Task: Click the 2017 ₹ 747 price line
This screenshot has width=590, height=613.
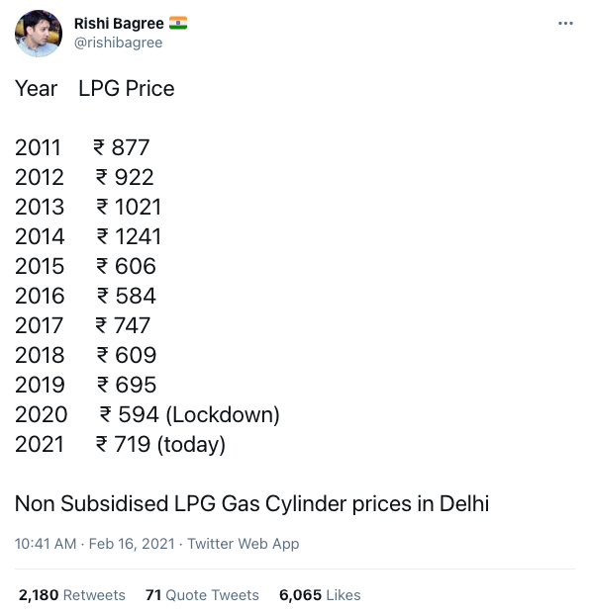Action: pos(82,325)
